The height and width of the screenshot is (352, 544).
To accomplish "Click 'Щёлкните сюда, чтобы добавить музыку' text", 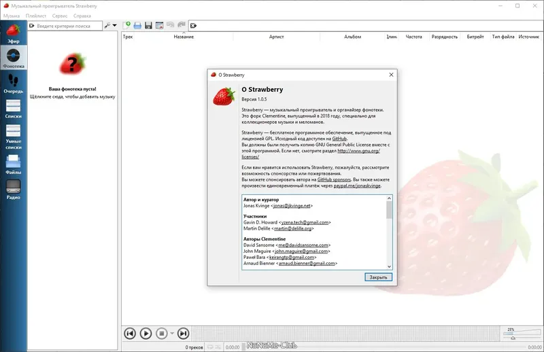I will coord(72,96).
